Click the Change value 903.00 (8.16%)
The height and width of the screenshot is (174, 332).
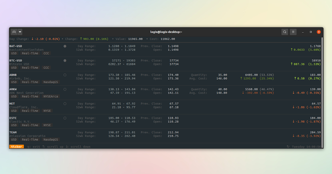[94, 39]
